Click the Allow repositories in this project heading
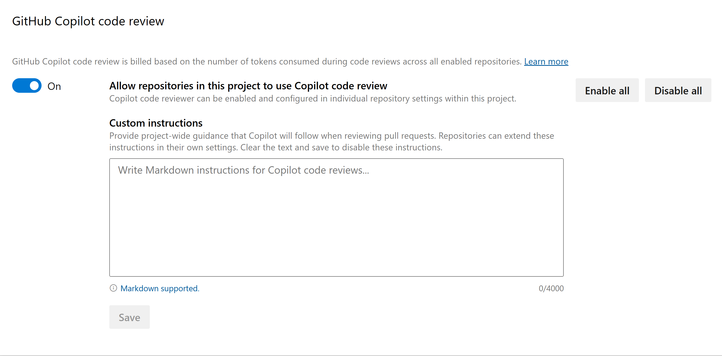 point(248,86)
